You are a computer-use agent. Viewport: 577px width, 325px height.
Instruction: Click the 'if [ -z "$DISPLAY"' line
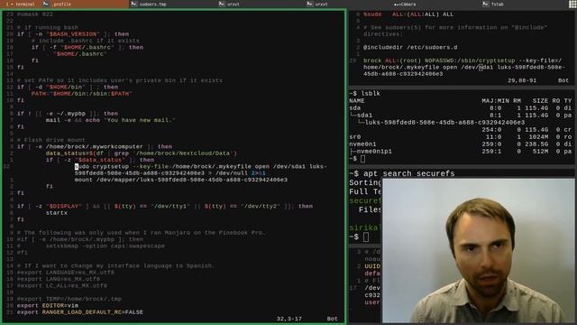coord(165,207)
